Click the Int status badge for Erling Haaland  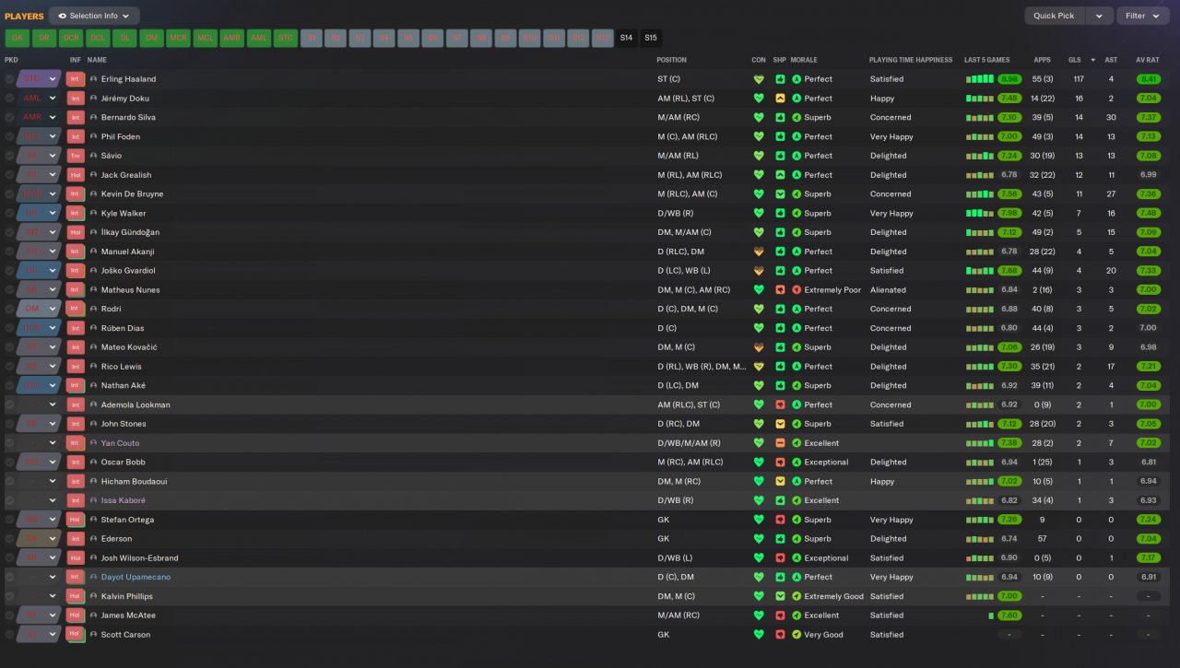[76, 79]
